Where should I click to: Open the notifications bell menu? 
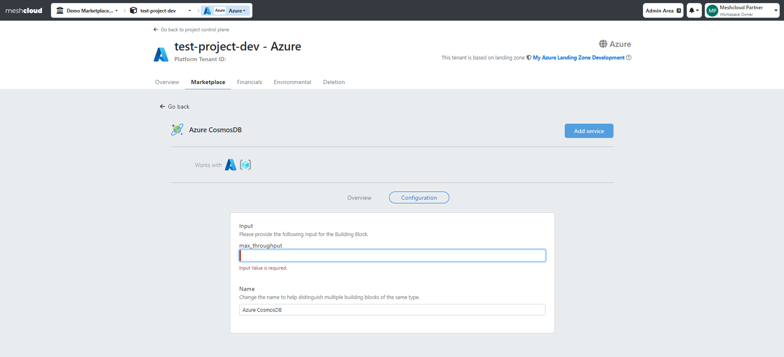[694, 11]
